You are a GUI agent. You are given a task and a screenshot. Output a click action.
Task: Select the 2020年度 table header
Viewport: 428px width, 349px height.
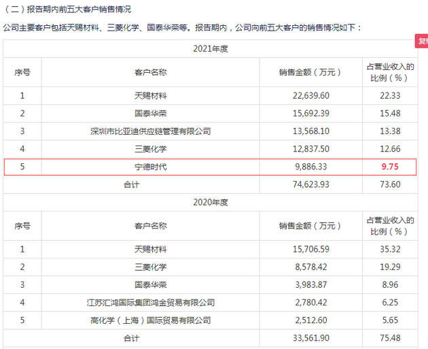pos(209,202)
